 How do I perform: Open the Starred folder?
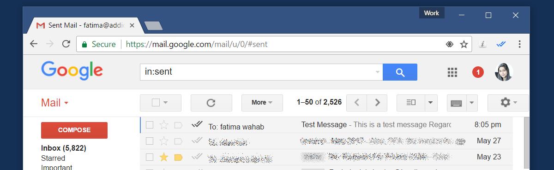point(53,158)
